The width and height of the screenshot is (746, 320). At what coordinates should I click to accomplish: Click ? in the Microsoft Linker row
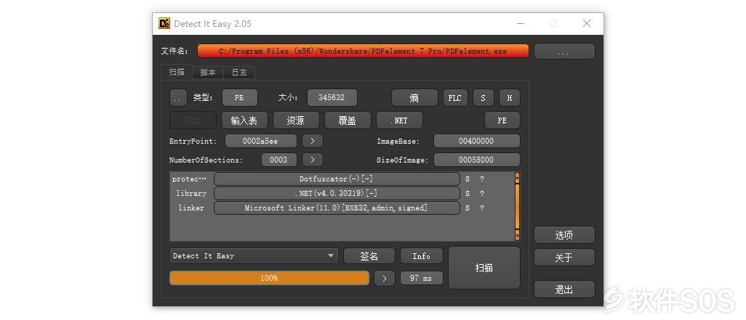coord(482,208)
